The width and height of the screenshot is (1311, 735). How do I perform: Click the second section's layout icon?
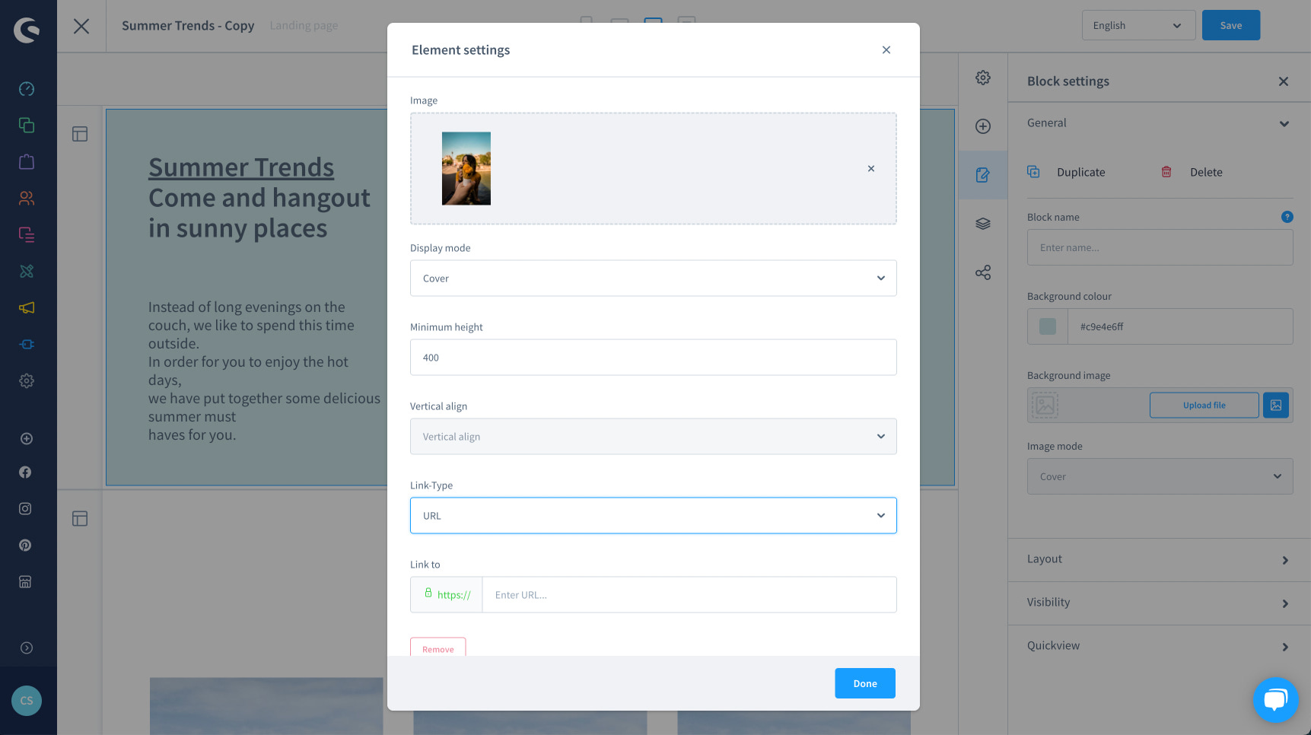pyautogui.click(x=80, y=519)
